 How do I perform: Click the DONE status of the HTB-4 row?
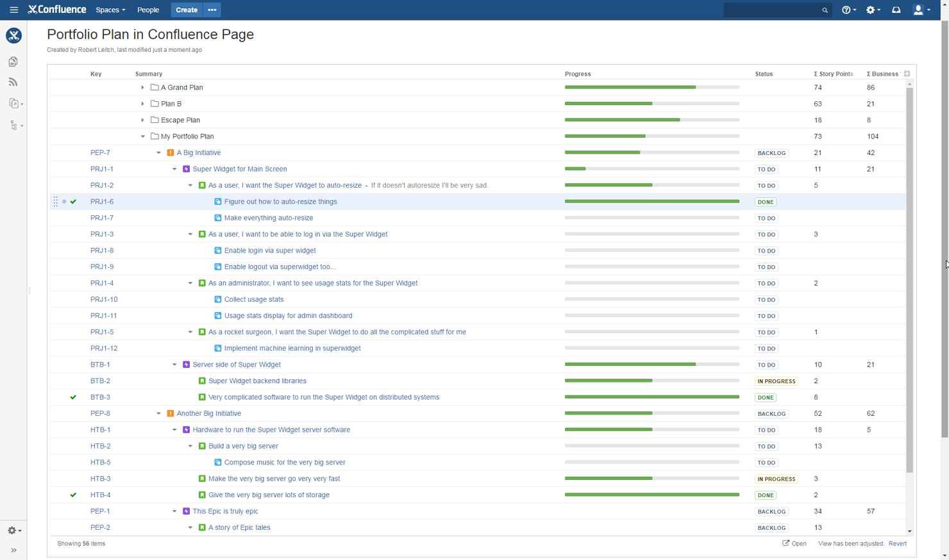766,495
